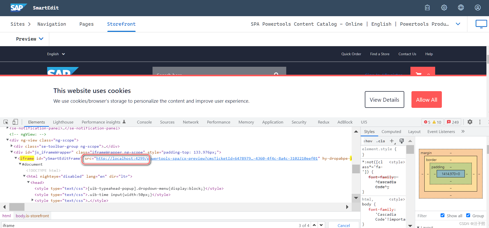The width and height of the screenshot is (489, 228).
Task: Open storefront English language dropdown
Action: pos(56,54)
